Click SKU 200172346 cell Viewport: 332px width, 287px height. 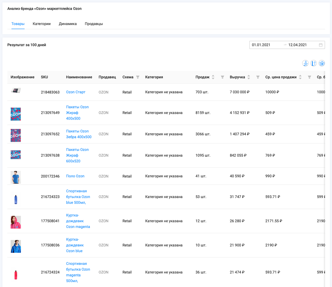50,176
